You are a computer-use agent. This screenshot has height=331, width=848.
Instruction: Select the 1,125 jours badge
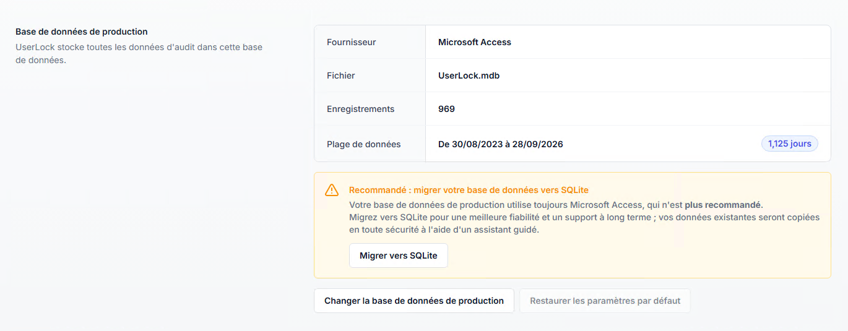pyautogui.click(x=790, y=144)
